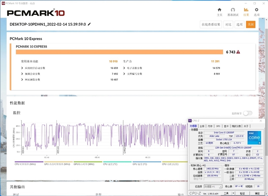Click the result name DESKTOP-10PDHN1_2022-02-14
Viewport: 268px width, 196px height.
point(48,24)
